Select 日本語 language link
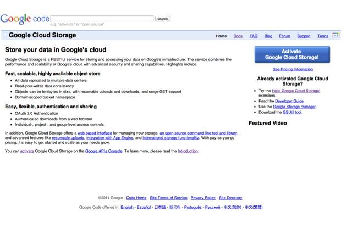Screen dimensions: 352x234 (x=160, y=207)
